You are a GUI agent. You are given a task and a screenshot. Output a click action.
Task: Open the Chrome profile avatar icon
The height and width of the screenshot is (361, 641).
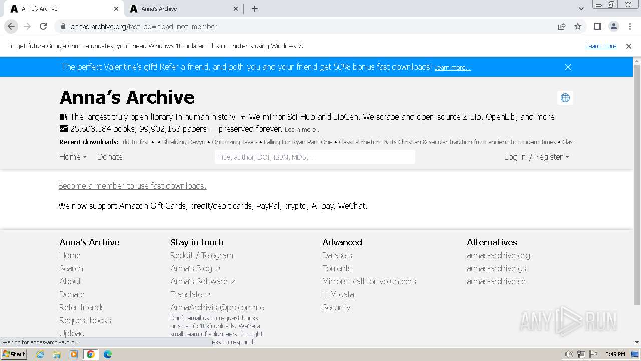pyautogui.click(x=613, y=26)
